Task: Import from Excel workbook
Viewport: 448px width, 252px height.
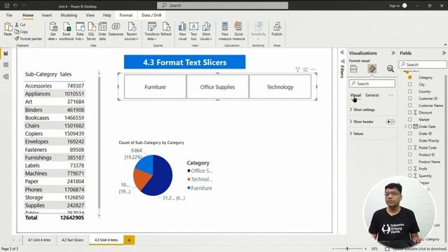Action: 66,31
